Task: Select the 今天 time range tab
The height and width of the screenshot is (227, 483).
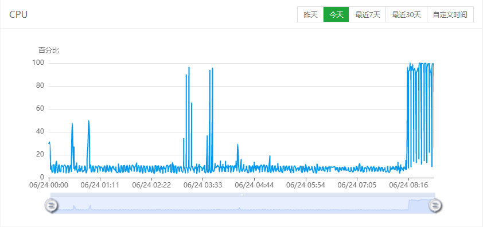Action: click(x=336, y=15)
